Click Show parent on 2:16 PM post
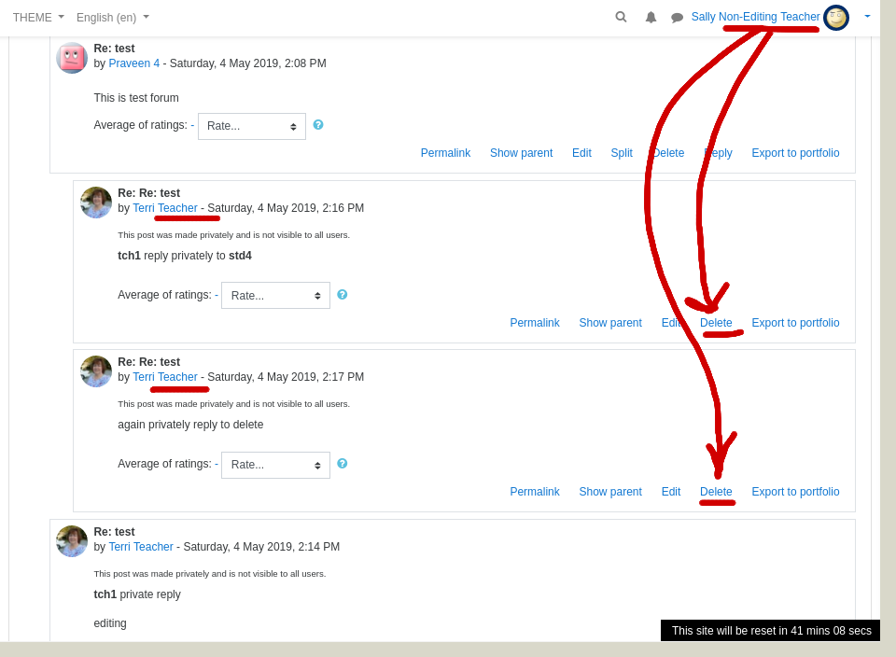 pyautogui.click(x=610, y=323)
